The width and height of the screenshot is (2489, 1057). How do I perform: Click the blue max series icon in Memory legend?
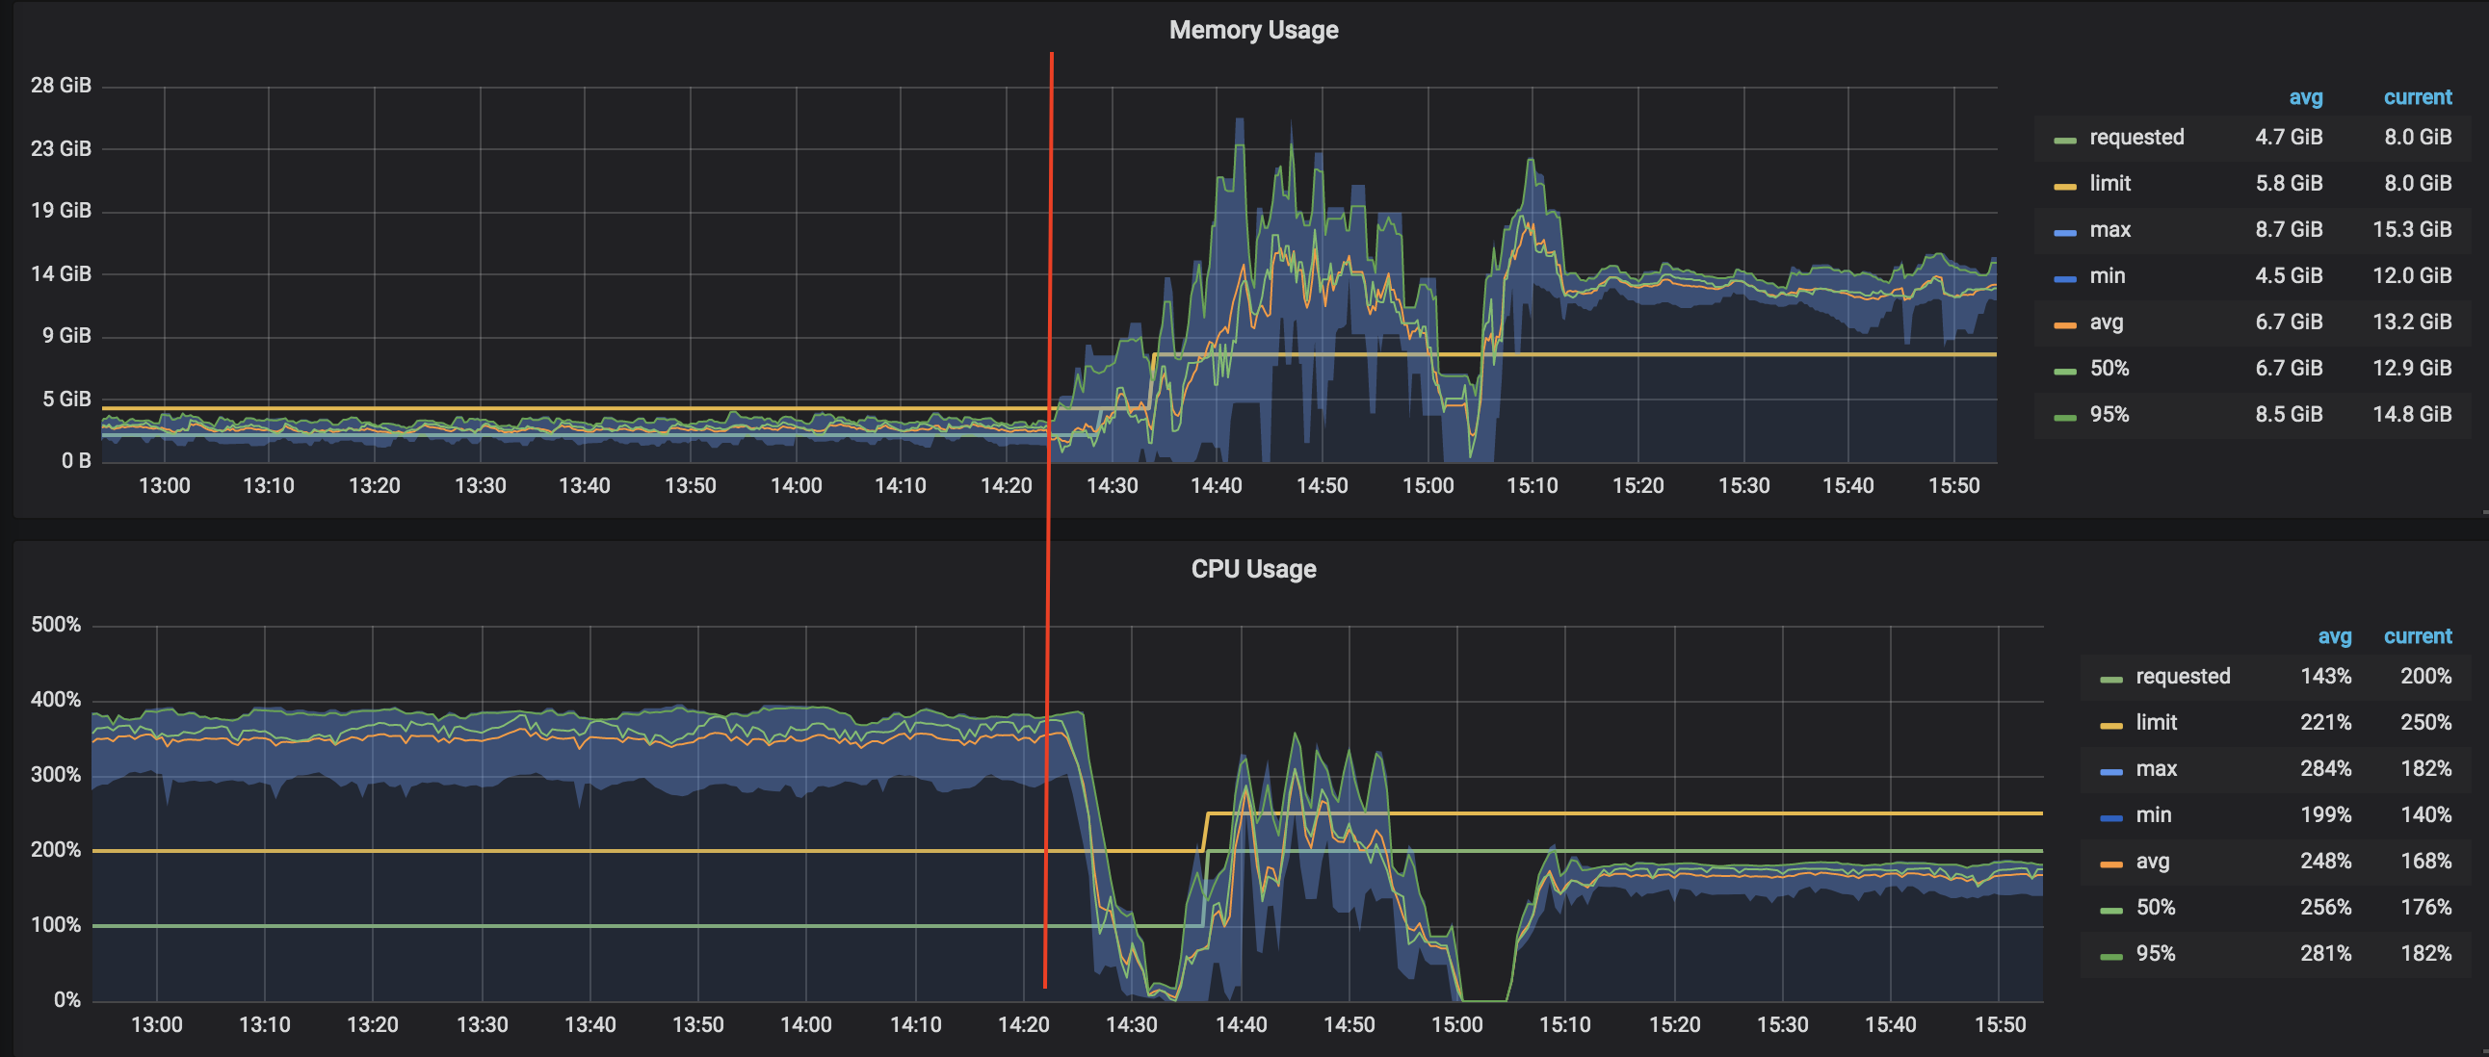point(2063,230)
